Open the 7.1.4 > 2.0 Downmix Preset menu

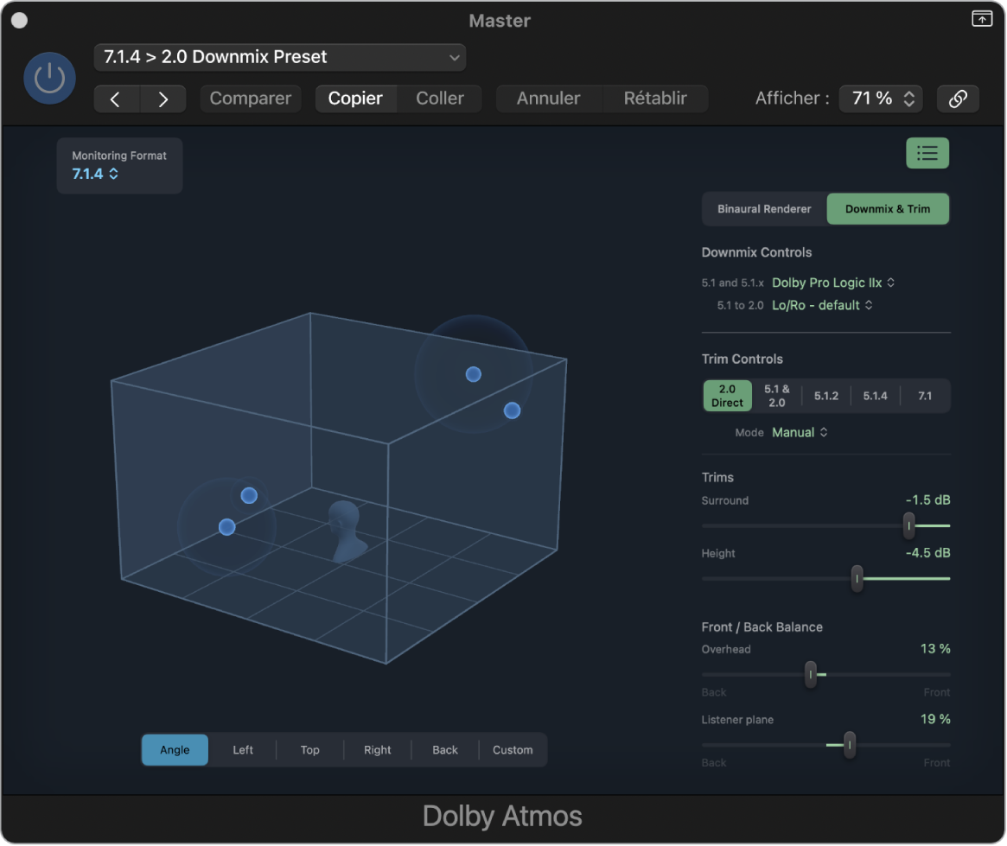pyautogui.click(x=280, y=57)
